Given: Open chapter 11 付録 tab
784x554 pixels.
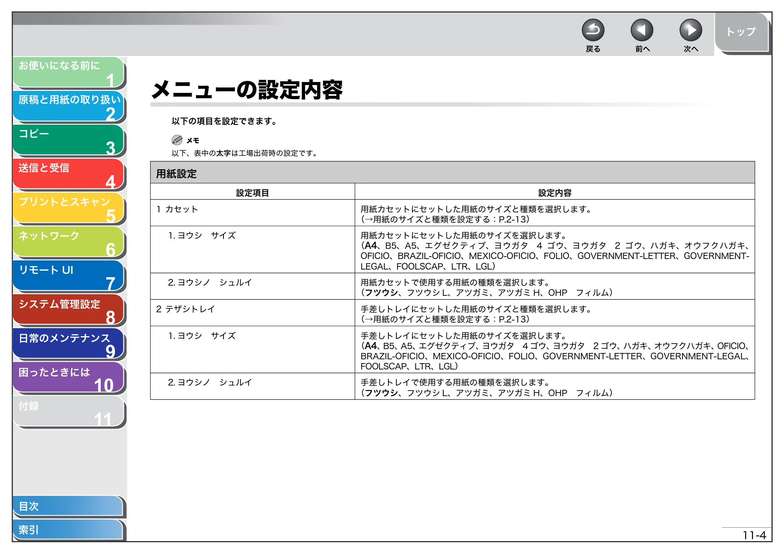Looking at the screenshot, I should [69, 412].
